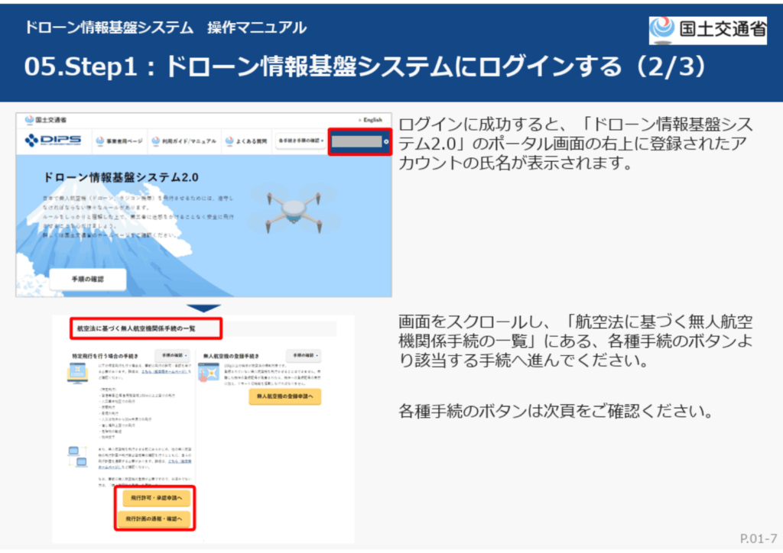Expand 手順の確認 dropdown beside 特定飛行を行う場合の手続き

(x=172, y=356)
